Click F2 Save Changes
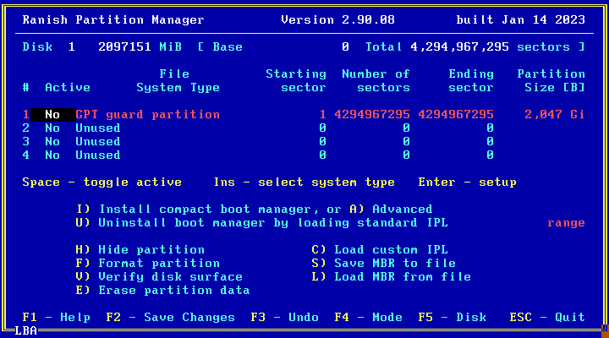The height and width of the screenshot is (338, 609). [170, 317]
